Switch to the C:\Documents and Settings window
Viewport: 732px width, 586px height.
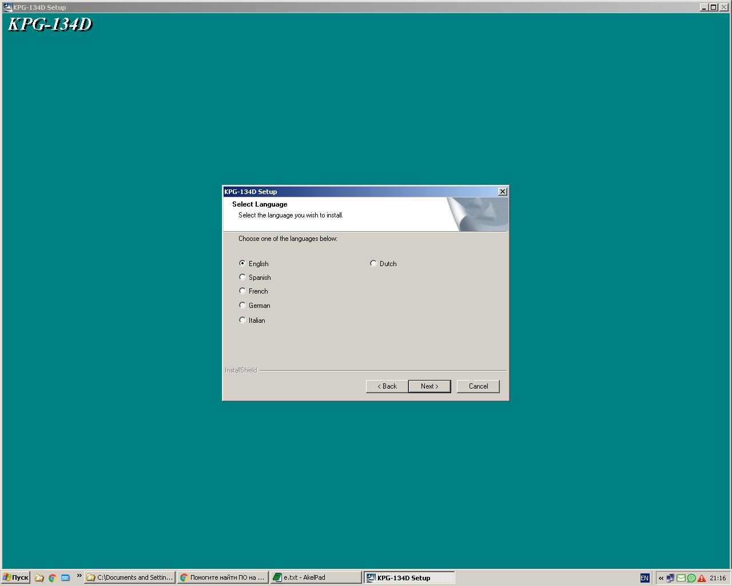point(130,577)
